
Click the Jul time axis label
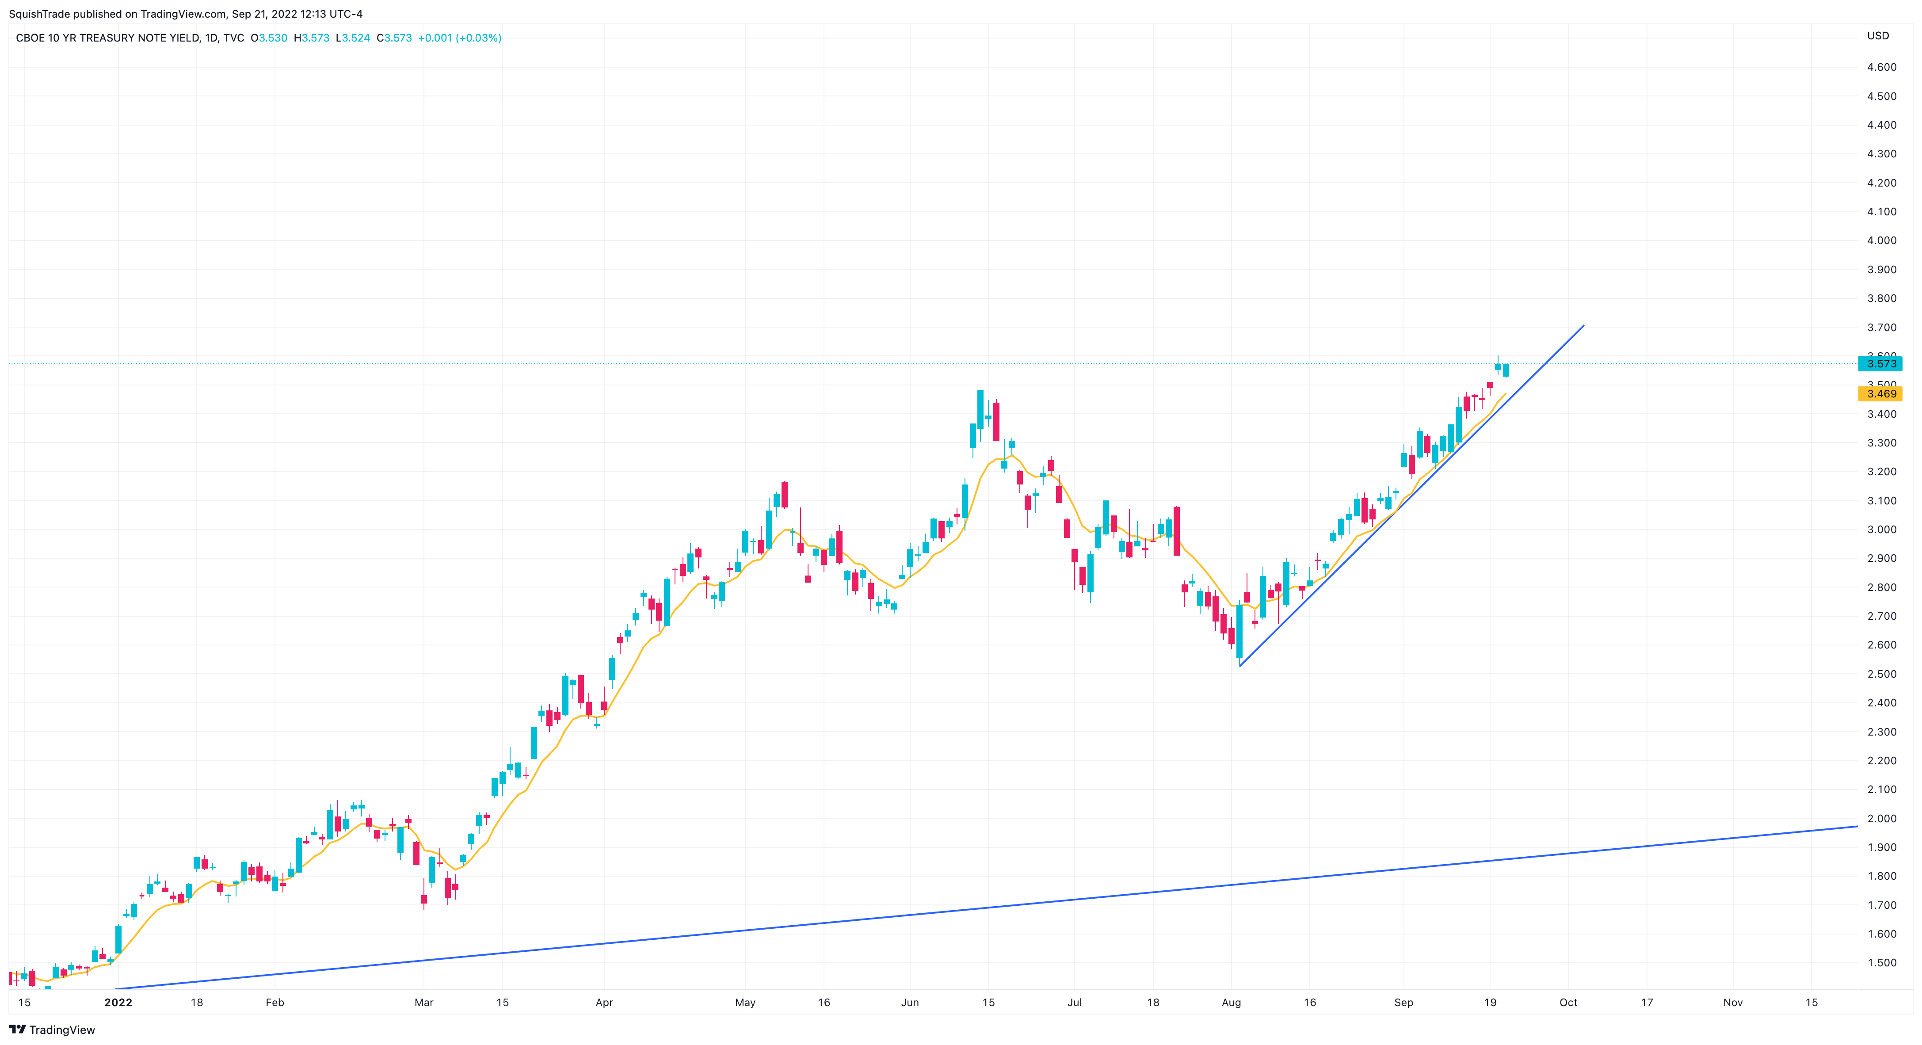(1075, 1003)
